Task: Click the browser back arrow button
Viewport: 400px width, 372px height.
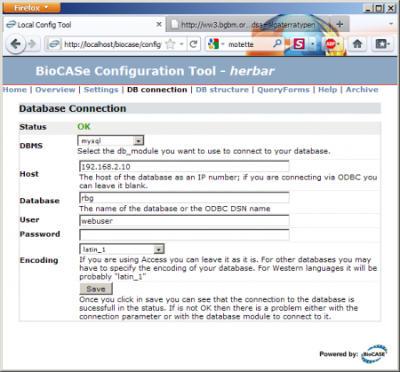Action: coord(15,44)
